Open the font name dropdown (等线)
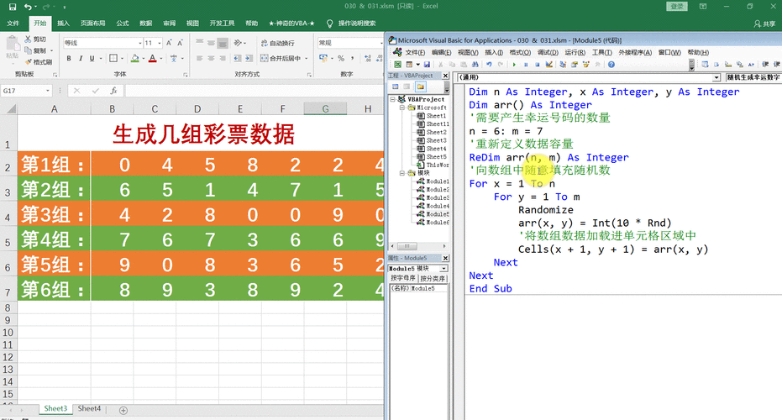The height and width of the screenshot is (420, 782). click(x=139, y=43)
